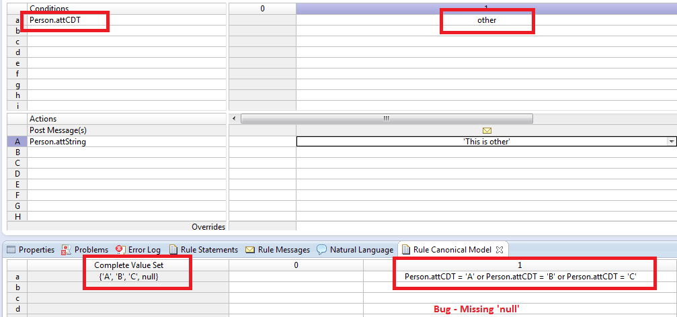Select condition row header c
677x317 pixels.
click(x=17, y=42)
